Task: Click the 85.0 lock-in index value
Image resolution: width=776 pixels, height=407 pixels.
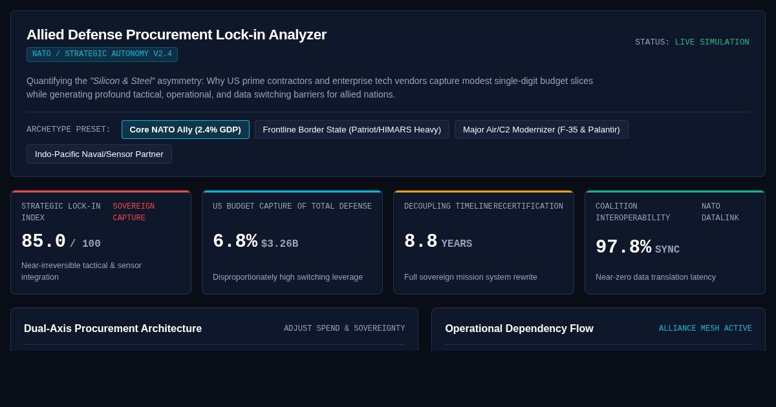Action: tap(43, 242)
